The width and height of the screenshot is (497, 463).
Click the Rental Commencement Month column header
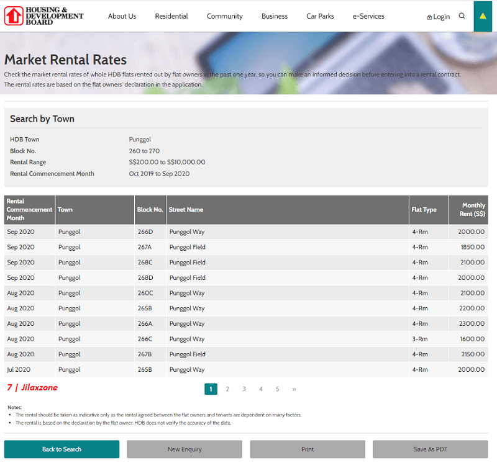29,210
